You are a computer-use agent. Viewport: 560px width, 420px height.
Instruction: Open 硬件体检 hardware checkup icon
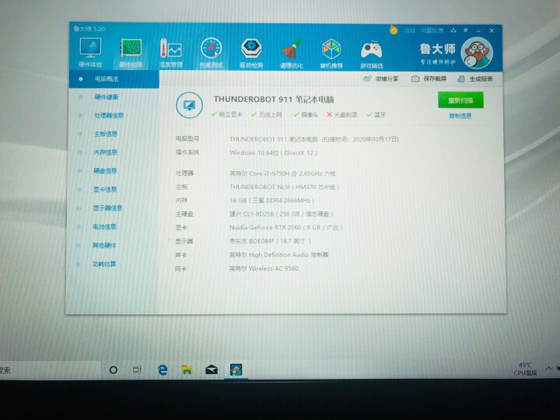pos(90,53)
